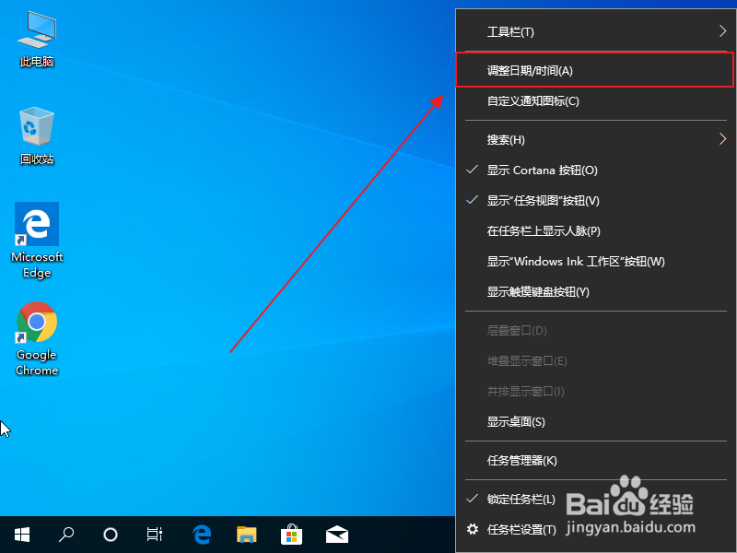Click the Cortana circle button on taskbar
Viewport: 737px width, 553px height.
click(111, 534)
